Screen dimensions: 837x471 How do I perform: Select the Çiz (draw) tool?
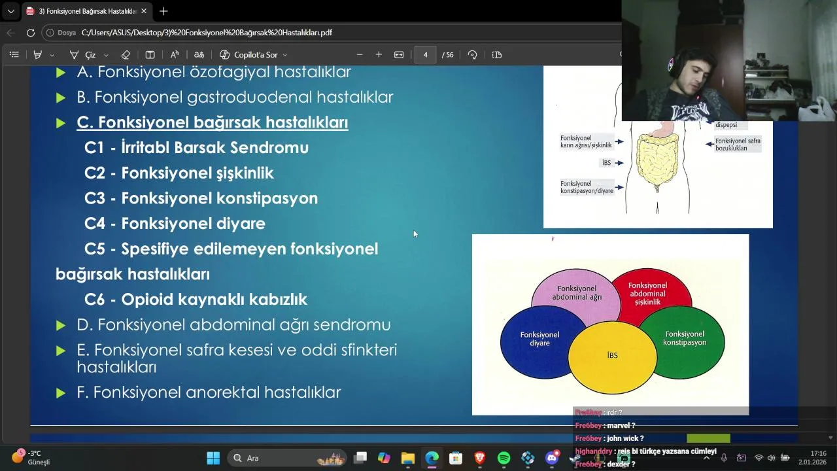(x=83, y=55)
